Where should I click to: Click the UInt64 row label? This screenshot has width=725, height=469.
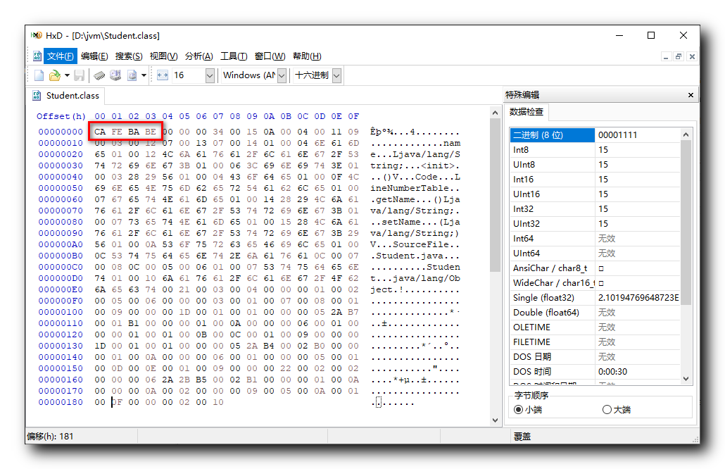(527, 254)
